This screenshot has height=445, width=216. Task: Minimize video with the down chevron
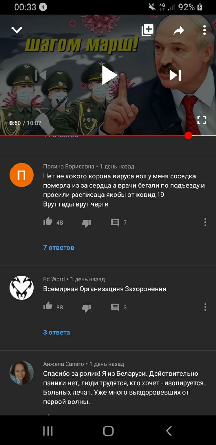click(17, 30)
